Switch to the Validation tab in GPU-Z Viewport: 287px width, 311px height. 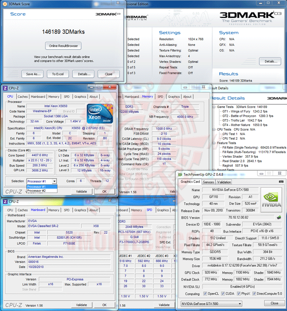click(x=224, y=182)
